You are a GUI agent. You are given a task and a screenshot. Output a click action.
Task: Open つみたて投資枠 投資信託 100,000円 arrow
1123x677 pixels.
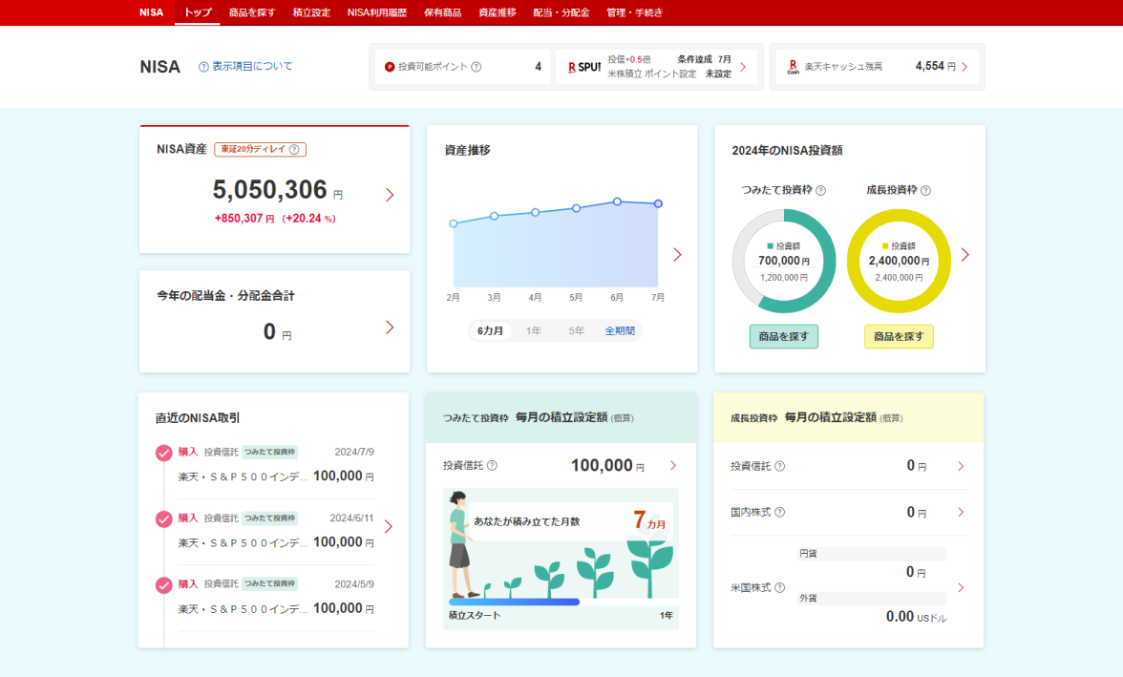(673, 465)
